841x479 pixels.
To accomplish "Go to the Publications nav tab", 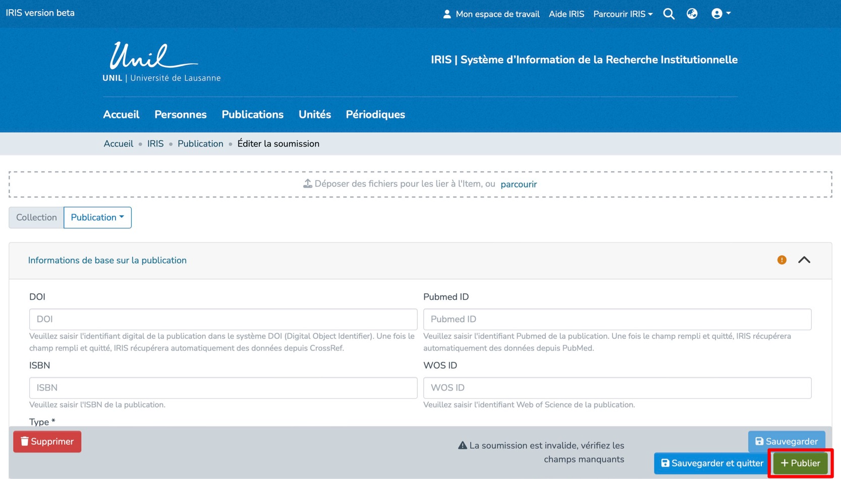I will click(x=252, y=115).
